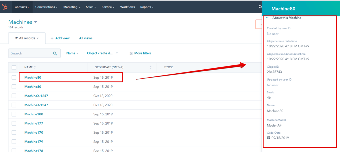Image resolution: width=340 pixels, height=152 pixels.
Task: Open the Marketing menu
Action: [72, 7]
